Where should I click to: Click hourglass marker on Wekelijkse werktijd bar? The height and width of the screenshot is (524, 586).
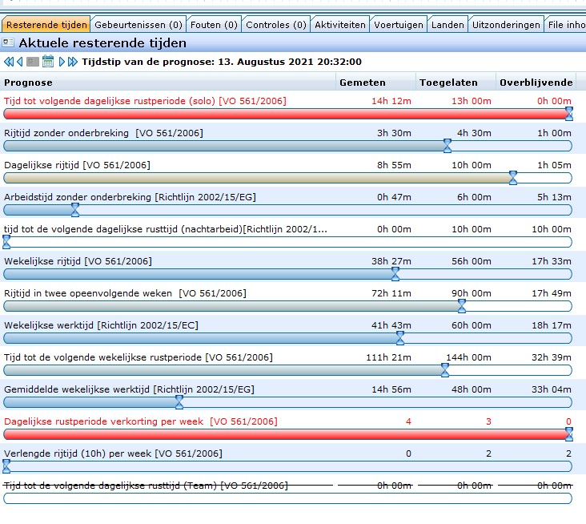tap(400, 338)
